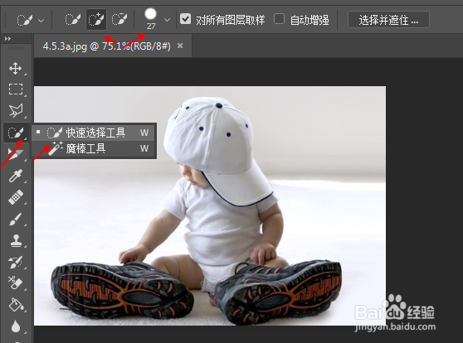Select the Rectangular Marquee tool

click(16, 89)
